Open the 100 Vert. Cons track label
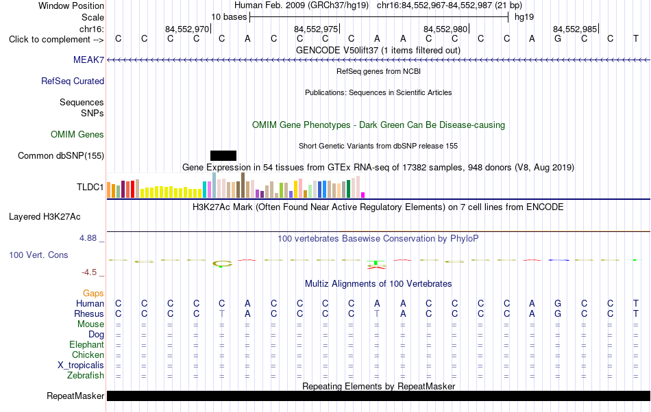The height and width of the screenshot is (412, 651). (x=38, y=255)
